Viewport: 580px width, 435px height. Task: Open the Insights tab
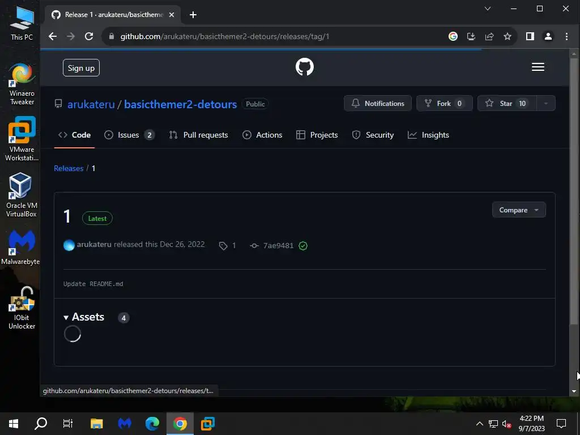click(428, 135)
